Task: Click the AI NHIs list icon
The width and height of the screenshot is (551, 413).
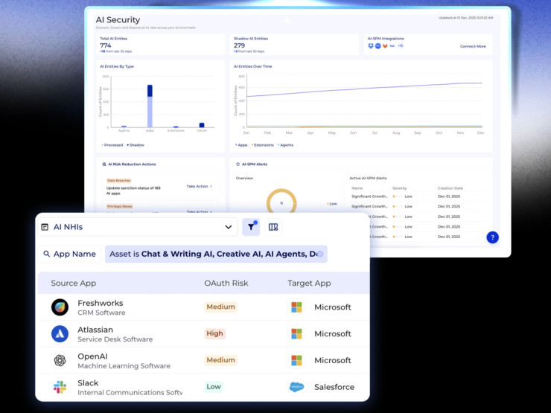Action: tap(45, 227)
